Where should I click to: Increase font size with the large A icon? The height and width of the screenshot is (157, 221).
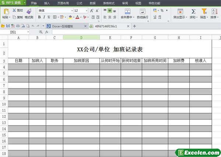tap(92, 11)
